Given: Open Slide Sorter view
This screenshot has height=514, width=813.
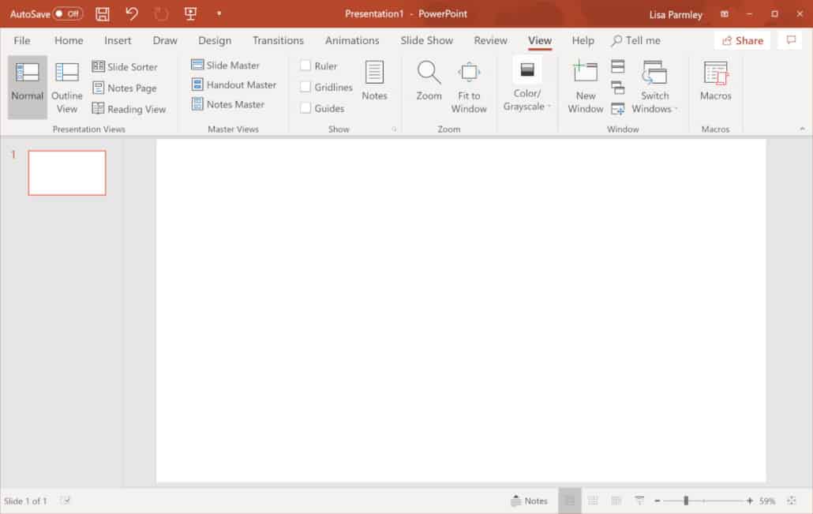Looking at the screenshot, I should pos(126,66).
